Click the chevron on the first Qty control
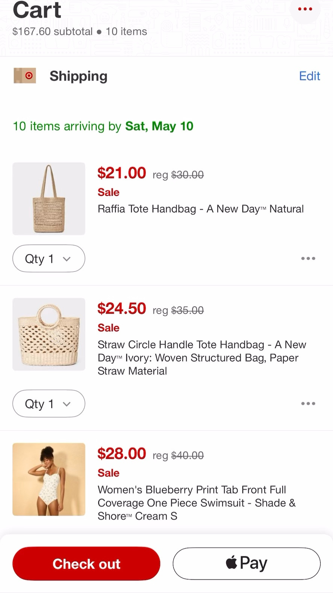This screenshot has height=593, width=333. 67,259
